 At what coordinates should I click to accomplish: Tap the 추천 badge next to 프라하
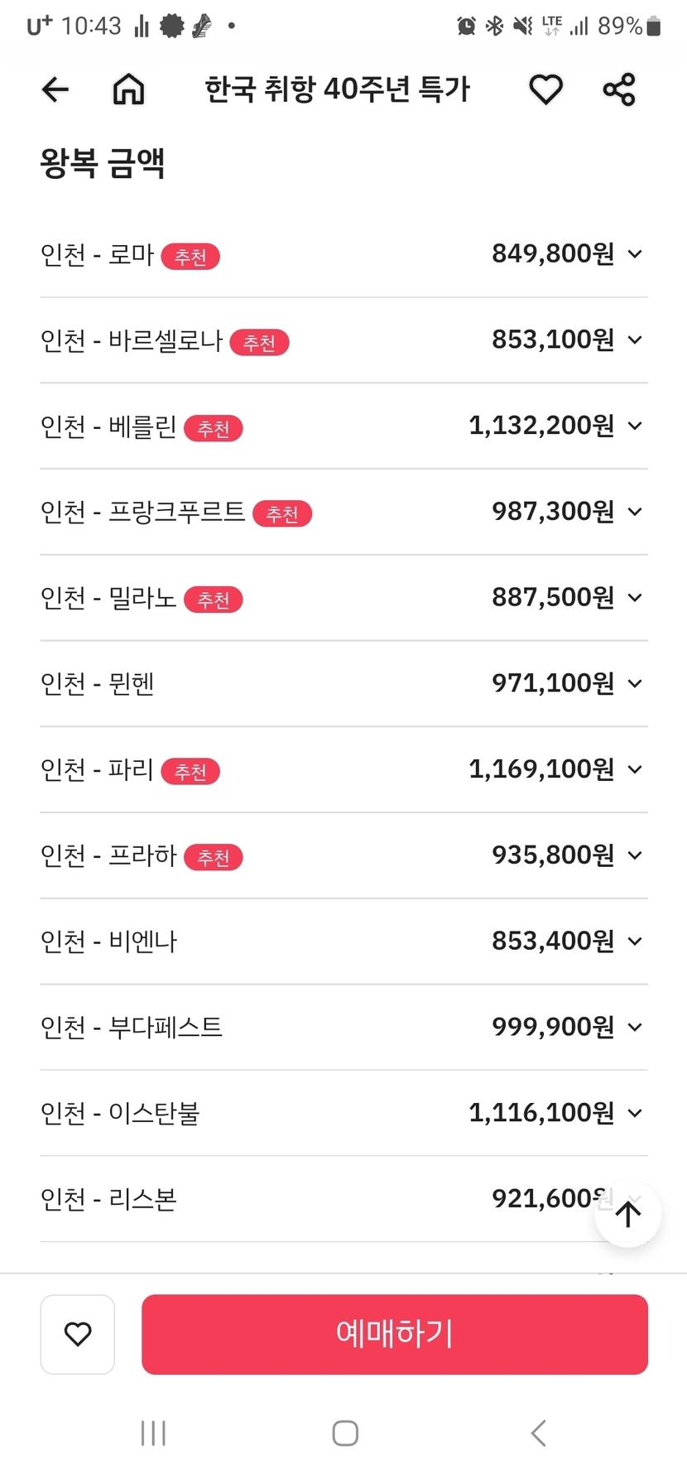(214, 858)
